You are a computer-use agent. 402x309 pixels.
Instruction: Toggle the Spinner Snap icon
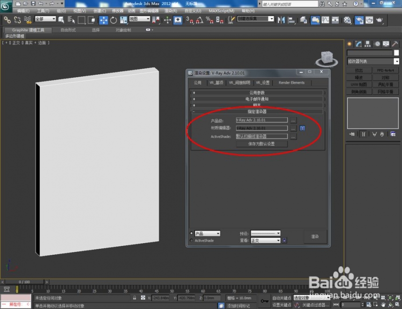219,20
